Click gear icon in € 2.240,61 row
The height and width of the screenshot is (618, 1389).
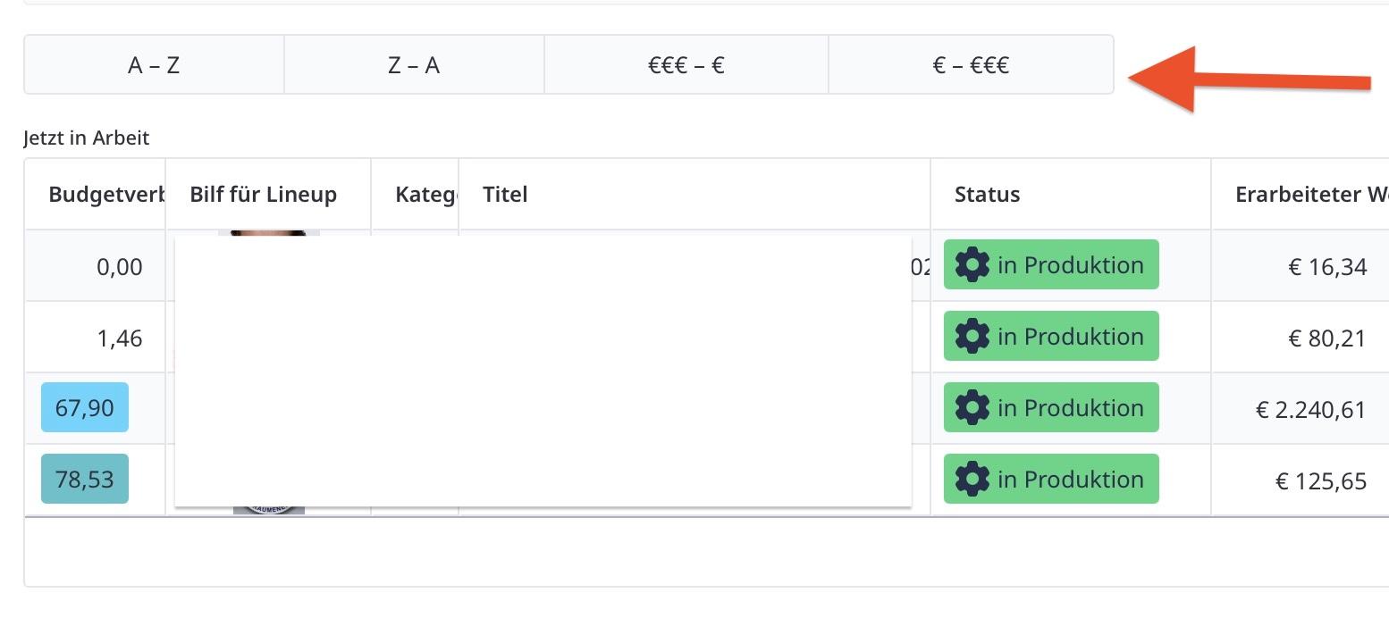(972, 408)
